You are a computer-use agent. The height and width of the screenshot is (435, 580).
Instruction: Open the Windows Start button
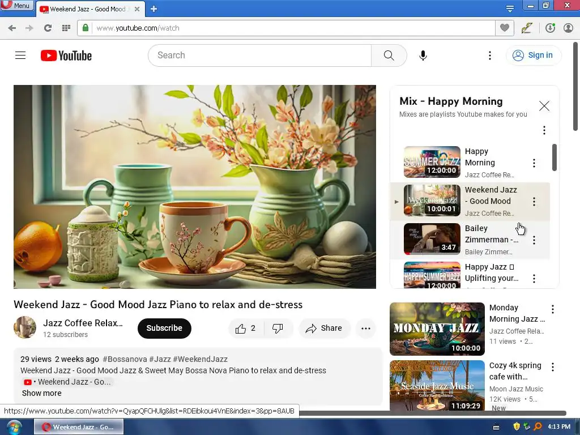click(x=14, y=427)
